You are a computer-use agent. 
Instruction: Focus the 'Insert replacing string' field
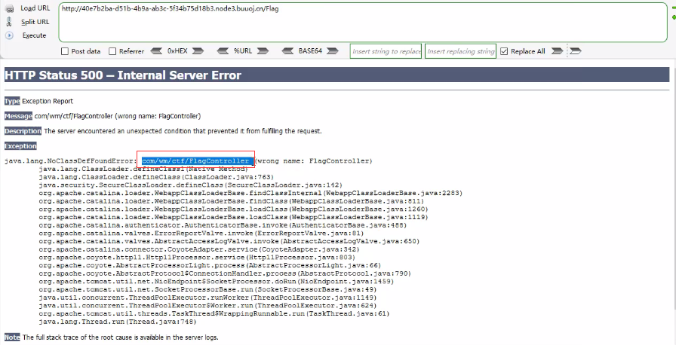pos(459,51)
